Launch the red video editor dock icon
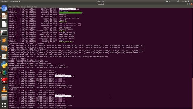The height and width of the screenshot is (109, 193). tap(4, 81)
